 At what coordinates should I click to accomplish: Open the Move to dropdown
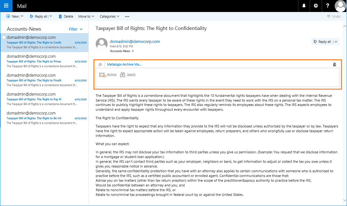coord(86,16)
